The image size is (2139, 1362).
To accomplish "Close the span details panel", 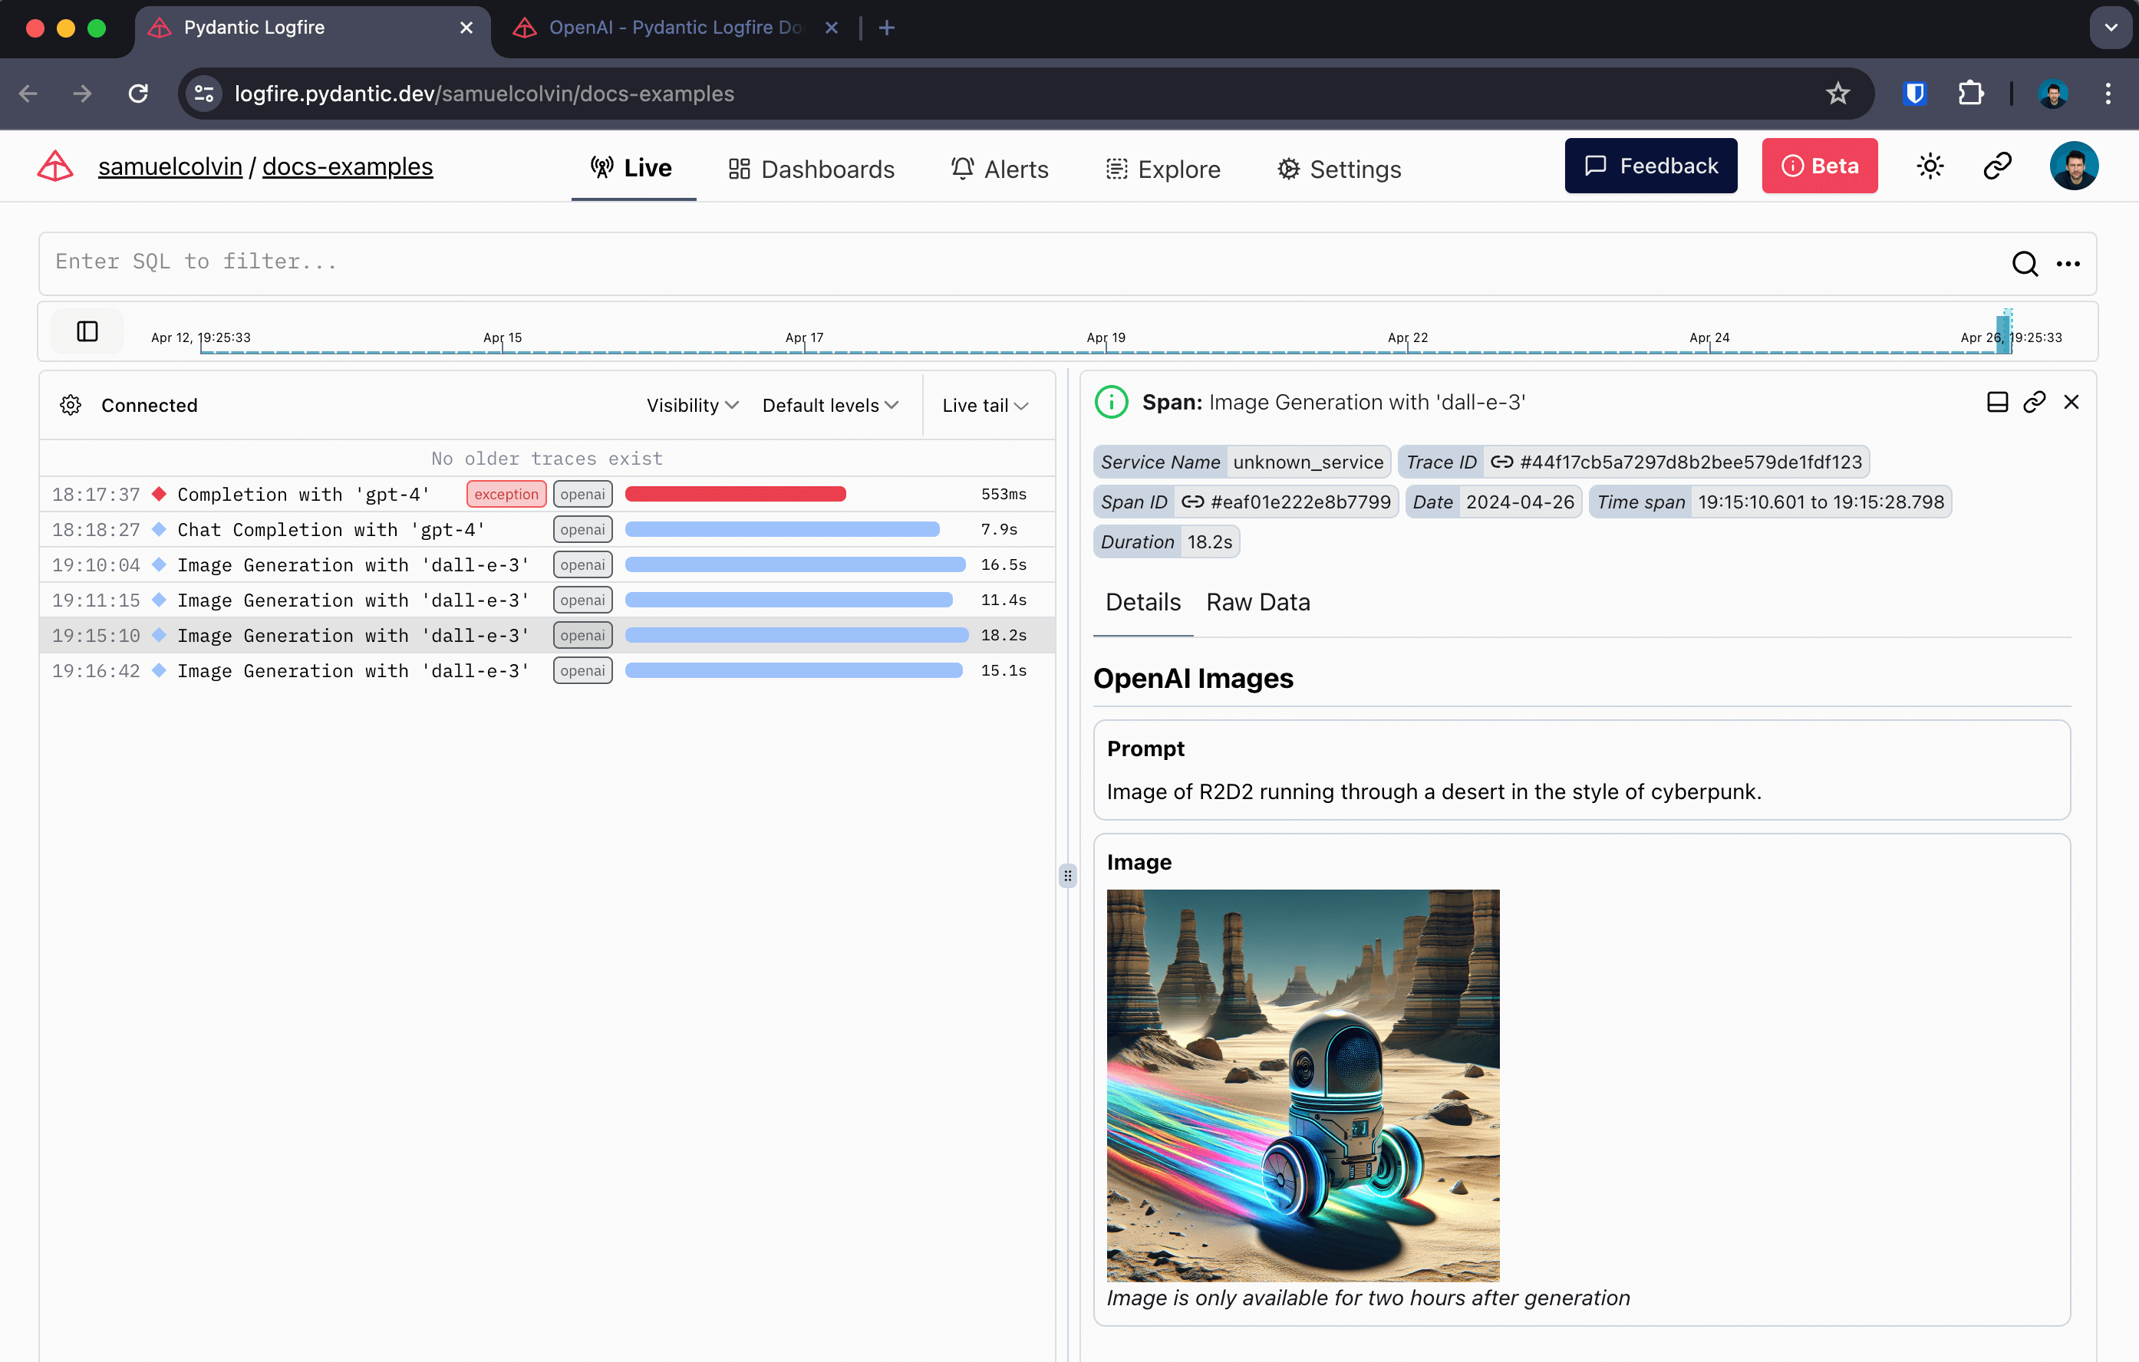I will click(2072, 401).
